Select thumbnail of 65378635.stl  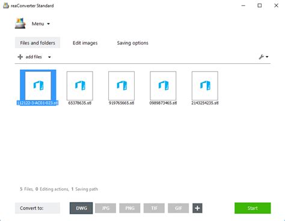point(80,86)
